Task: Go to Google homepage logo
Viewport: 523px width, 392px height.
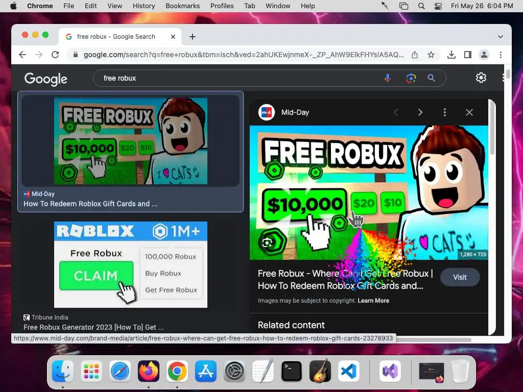Action: coord(45,79)
